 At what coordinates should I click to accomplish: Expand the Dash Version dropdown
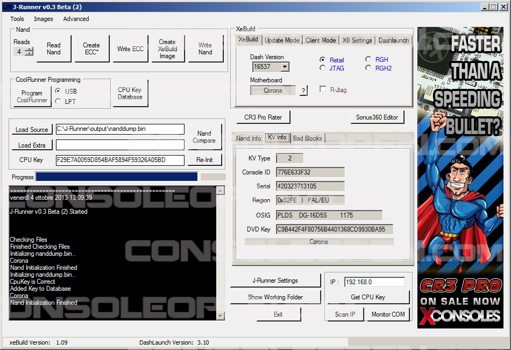point(285,67)
